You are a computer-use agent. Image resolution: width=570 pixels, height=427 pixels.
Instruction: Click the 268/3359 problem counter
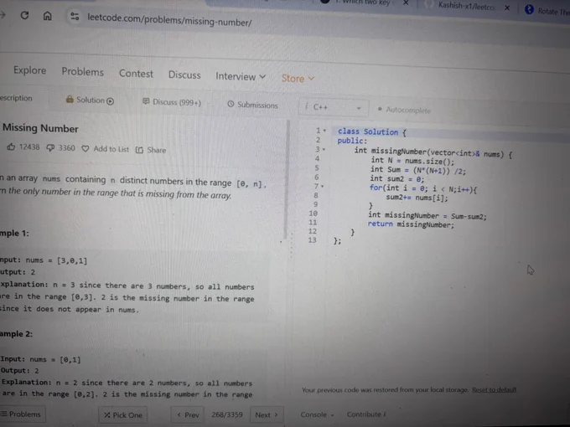[227, 414]
